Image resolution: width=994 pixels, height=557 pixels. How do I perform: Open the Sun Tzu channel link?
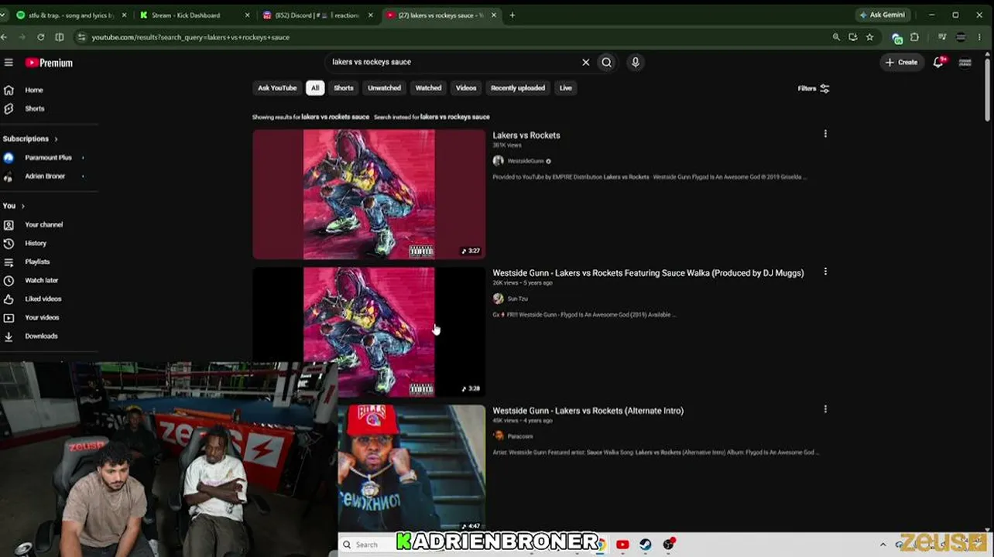[517, 299]
